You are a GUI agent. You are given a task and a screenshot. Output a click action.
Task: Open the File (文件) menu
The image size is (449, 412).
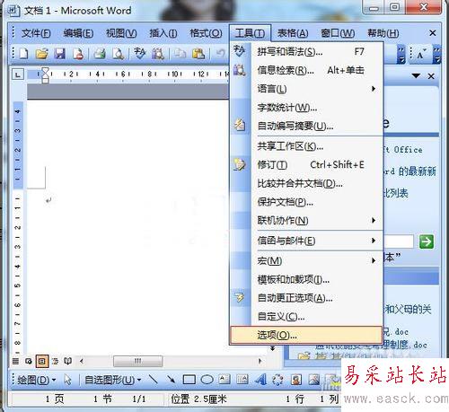[x=36, y=33]
